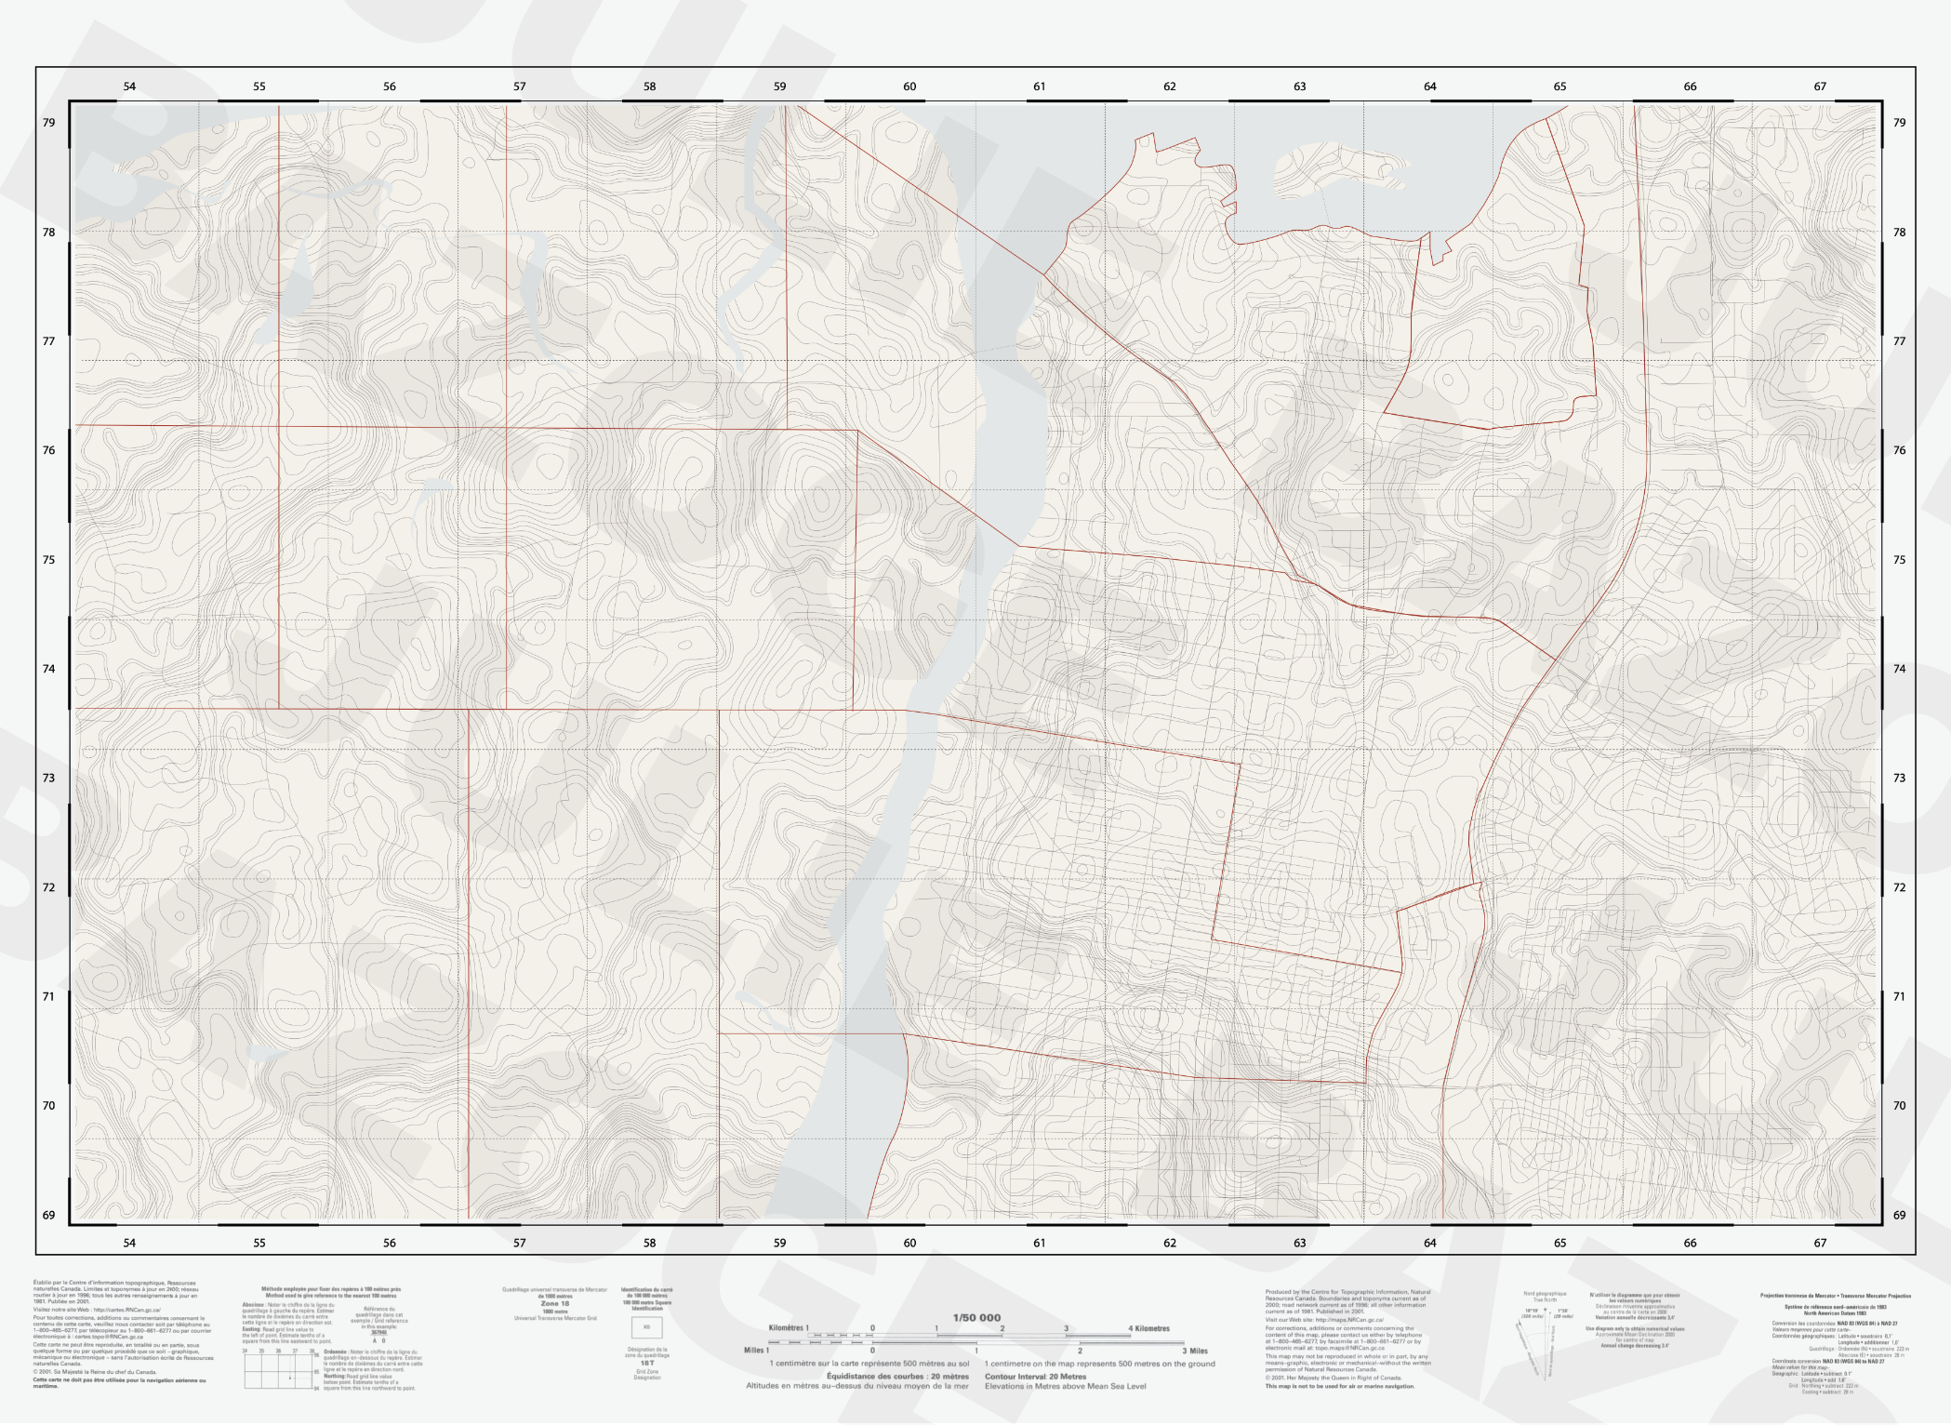Image resolution: width=1951 pixels, height=1425 pixels.
Task: Click the 18T grid zone designation
Action: pos(647,1363)
